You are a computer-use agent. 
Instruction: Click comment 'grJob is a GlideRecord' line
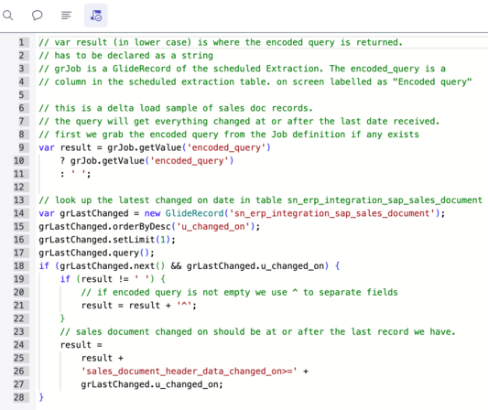click(x=242, y=69)
